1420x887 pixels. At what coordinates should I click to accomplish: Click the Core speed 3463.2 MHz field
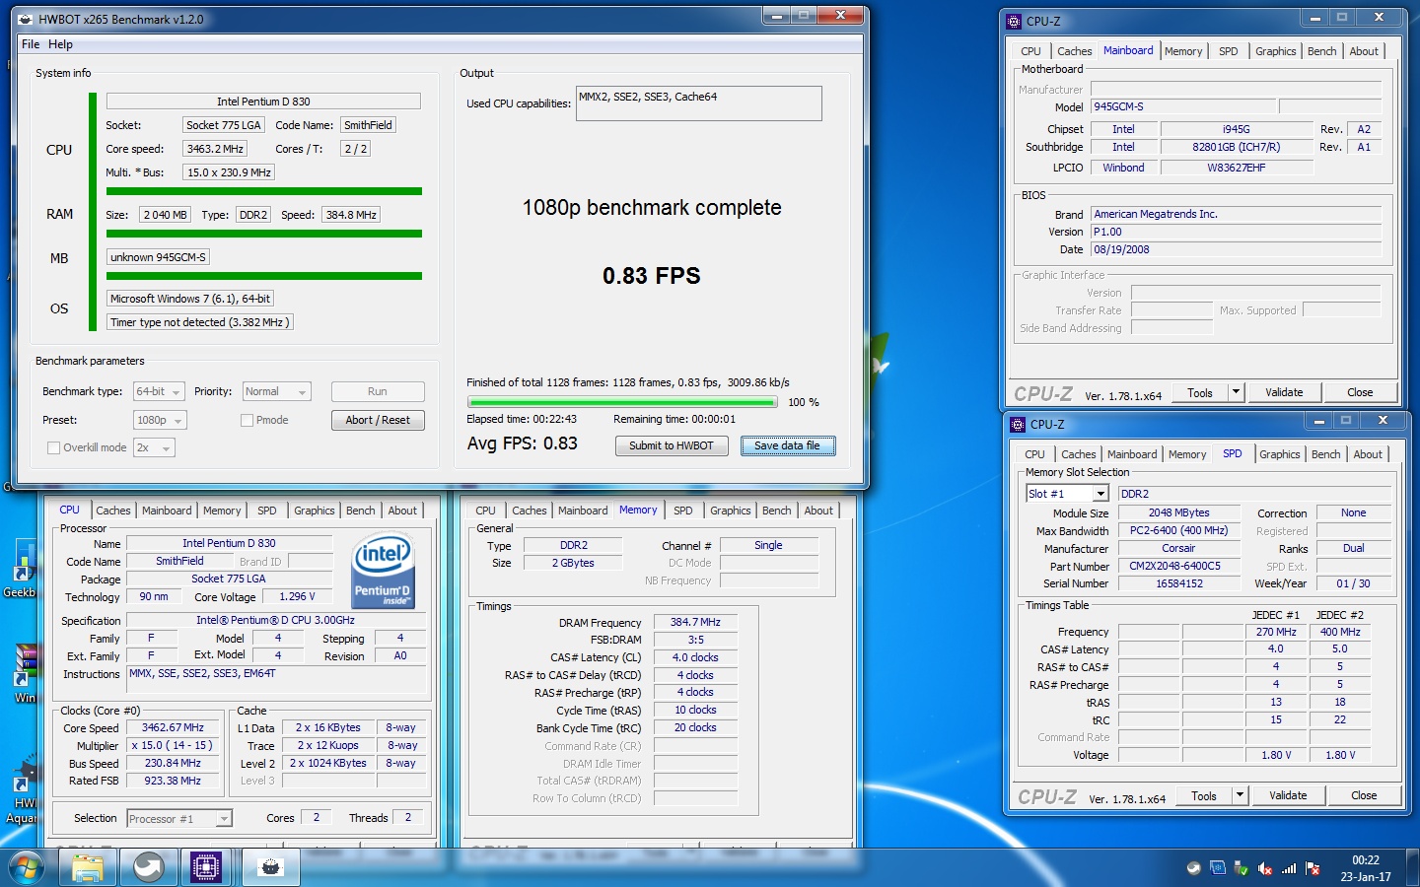click(215, 149)
